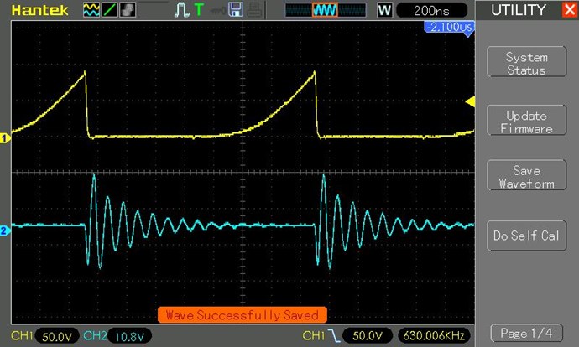Click the W window timebase icon

384,10
